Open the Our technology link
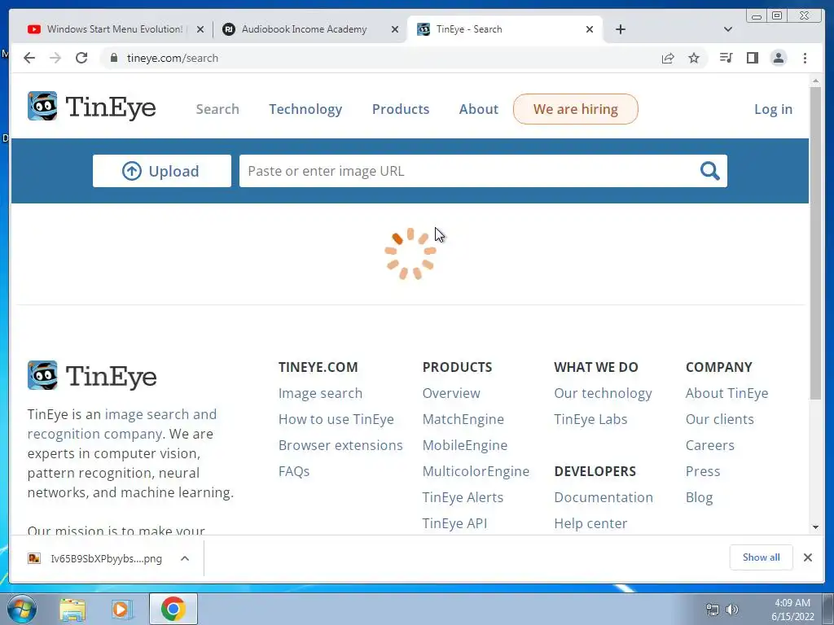834x625 pixels. 604,393
